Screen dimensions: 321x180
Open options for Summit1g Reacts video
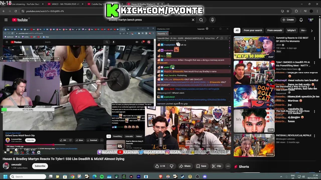click(x=314, y=38)
